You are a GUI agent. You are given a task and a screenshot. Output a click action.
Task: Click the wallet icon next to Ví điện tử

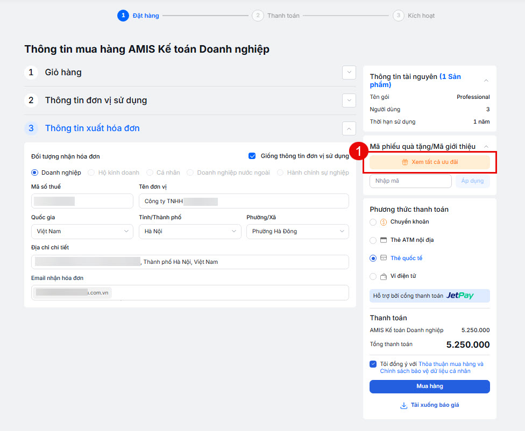tap(384, 276)
